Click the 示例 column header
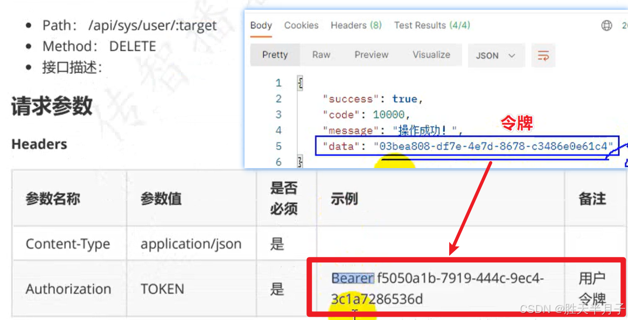This screenshot has width=628, height=320. click(344, 199)
